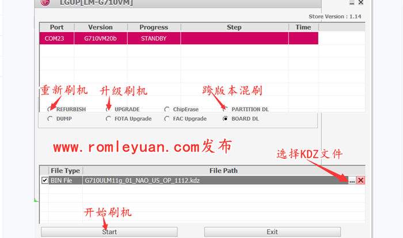Click the Progress column header
Image resolution: width=403 pixels, height=238 pixels.
tap(154, 27)
